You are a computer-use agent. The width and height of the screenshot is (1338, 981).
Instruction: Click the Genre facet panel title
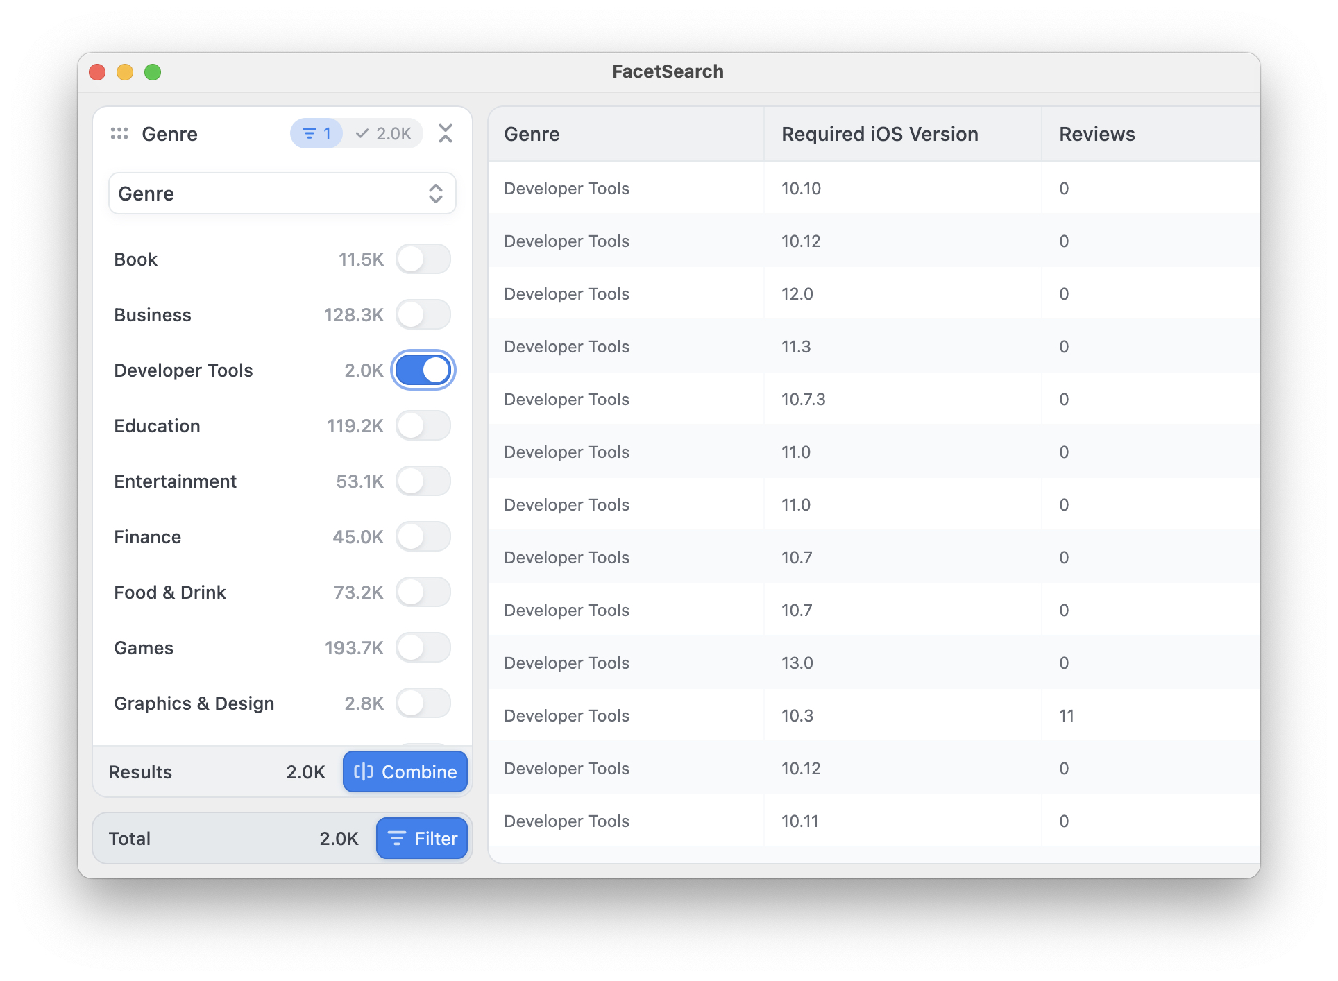click(170, 134)
